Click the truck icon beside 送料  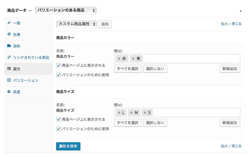coord(9,46)
